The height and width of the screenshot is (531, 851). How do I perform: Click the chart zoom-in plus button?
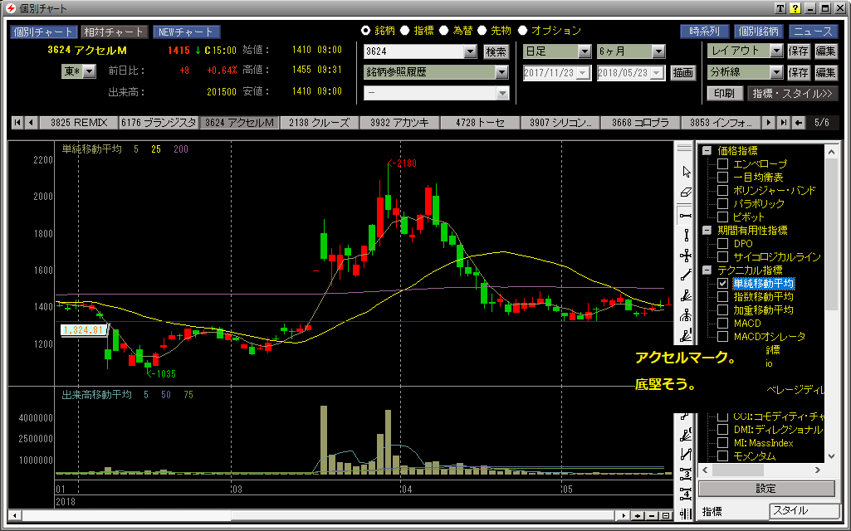point(638,516)
